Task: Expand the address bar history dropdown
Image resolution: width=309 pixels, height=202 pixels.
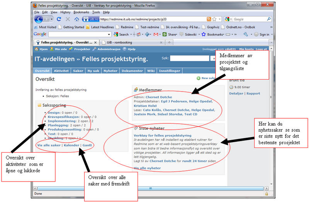Action: point(220,19)
